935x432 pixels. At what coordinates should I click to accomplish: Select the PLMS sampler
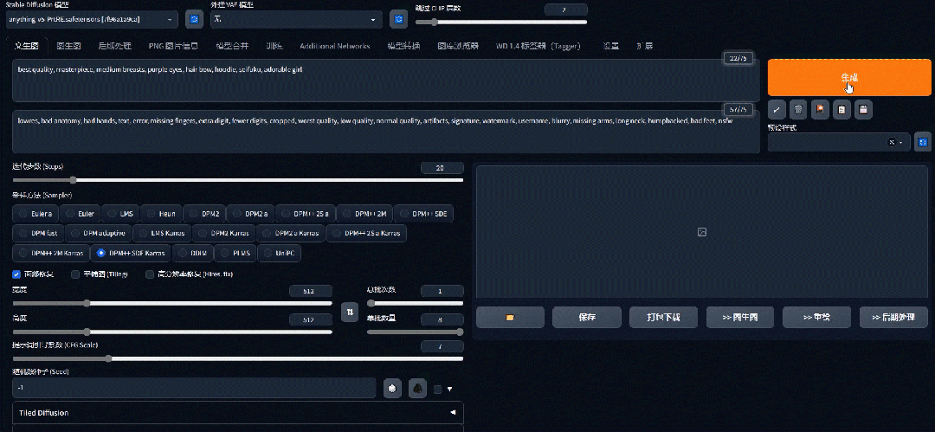(235, 253)
